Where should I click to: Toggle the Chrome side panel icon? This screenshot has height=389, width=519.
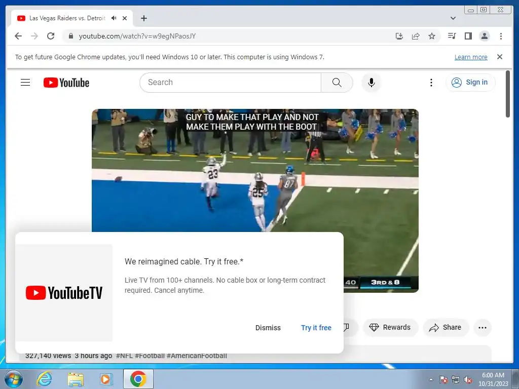point(468,36)
